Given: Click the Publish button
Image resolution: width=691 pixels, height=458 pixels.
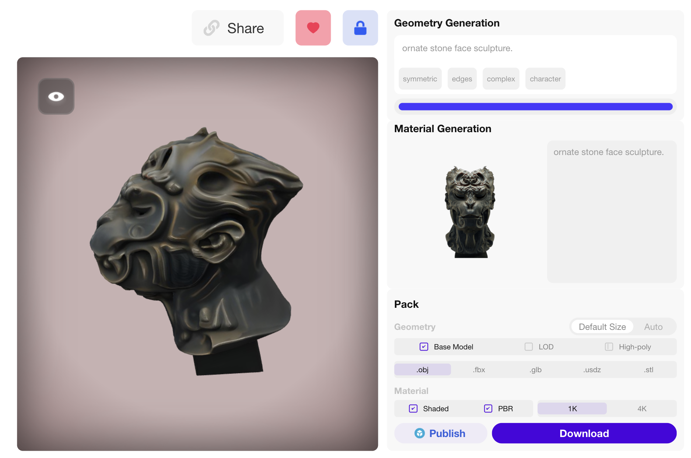Looking at the screenshot, I should [x=440, y=433].
